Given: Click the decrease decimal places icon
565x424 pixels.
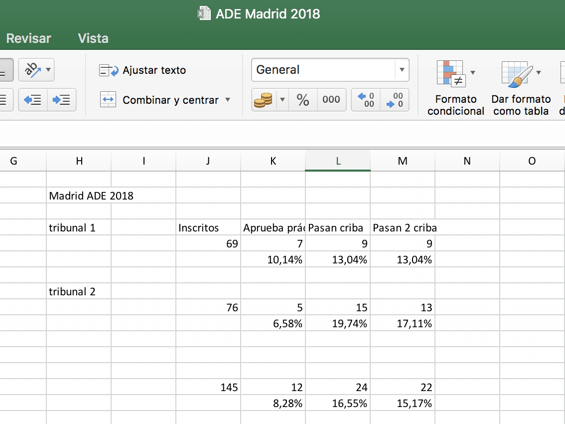Looking at the screenshot, I should 394,100.
